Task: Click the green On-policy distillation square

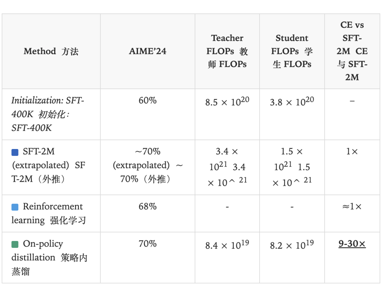Action: click(x=15, y=244)
